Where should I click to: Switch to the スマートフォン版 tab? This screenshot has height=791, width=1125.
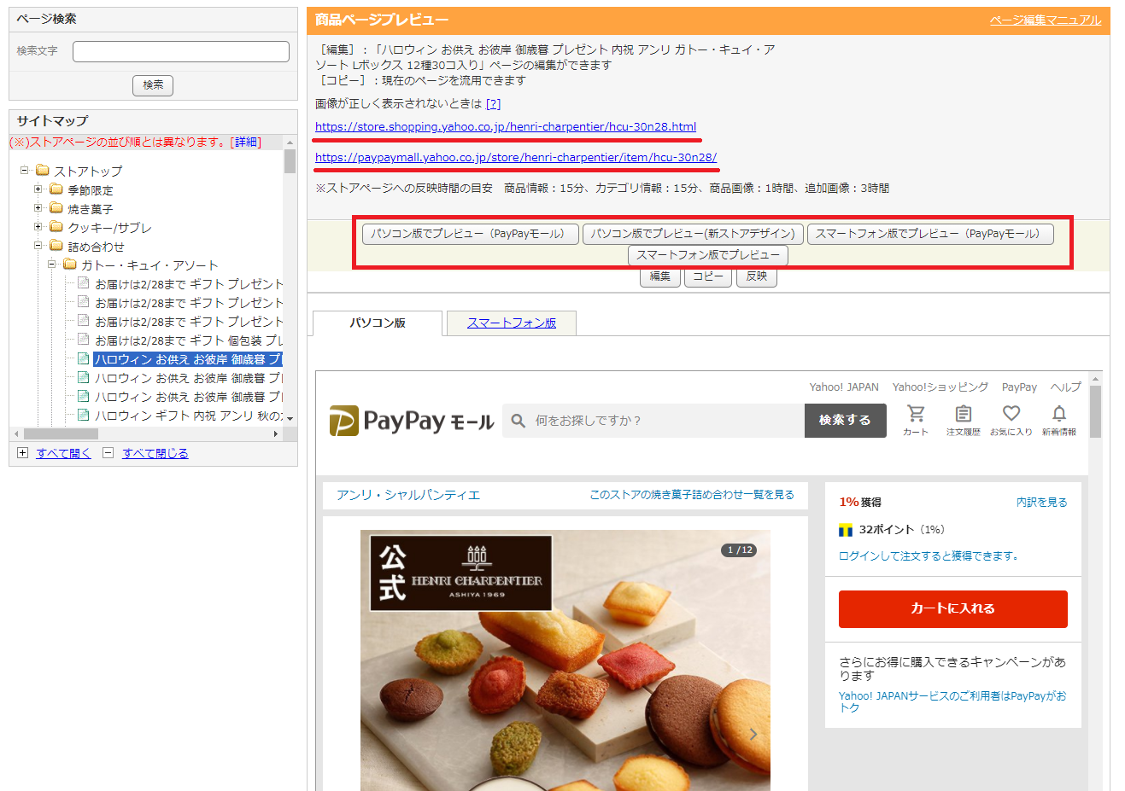512,323
